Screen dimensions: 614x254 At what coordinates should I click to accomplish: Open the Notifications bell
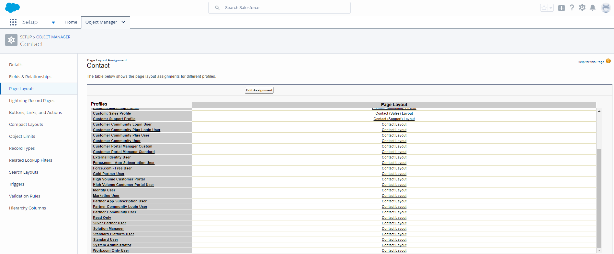tap(593, 8)
